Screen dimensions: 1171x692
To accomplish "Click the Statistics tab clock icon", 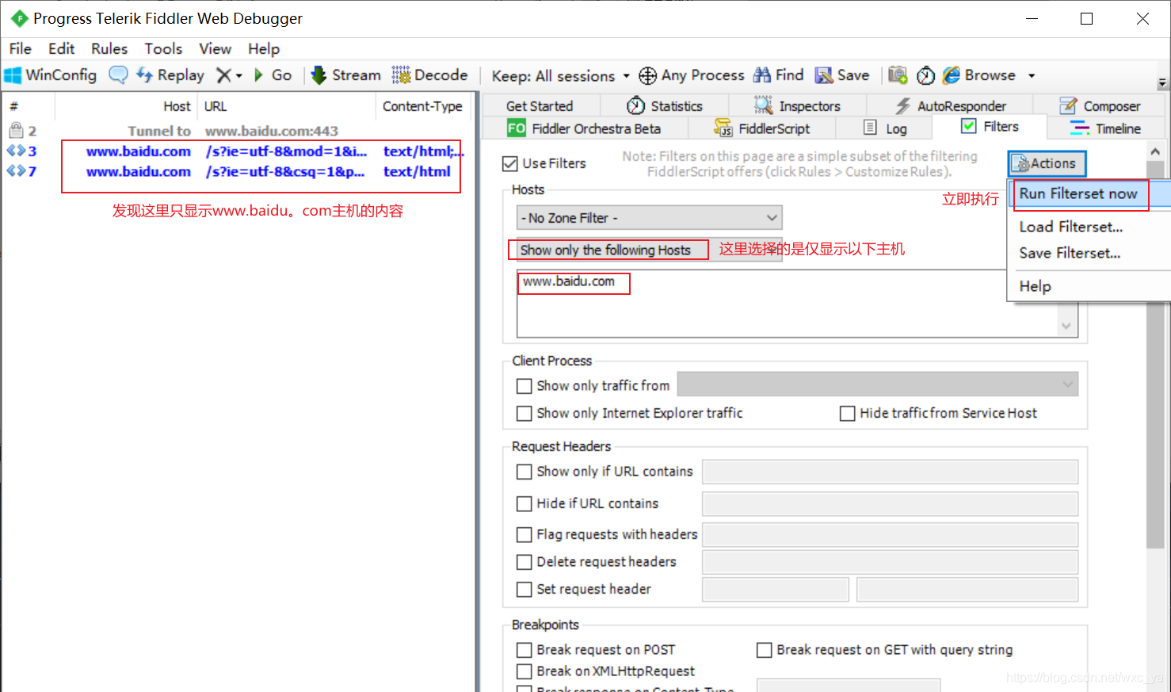I will [635, 105].
